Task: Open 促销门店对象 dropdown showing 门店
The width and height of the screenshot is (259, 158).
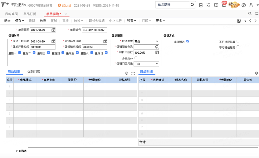Action: click(x=146, y=64)
